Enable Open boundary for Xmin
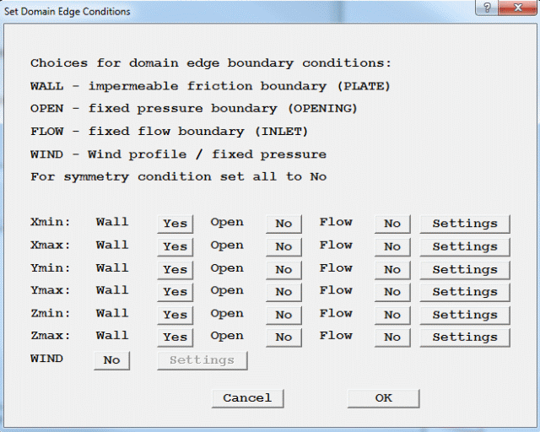Screen dimensions: 540x432 [x=283, y=224]
